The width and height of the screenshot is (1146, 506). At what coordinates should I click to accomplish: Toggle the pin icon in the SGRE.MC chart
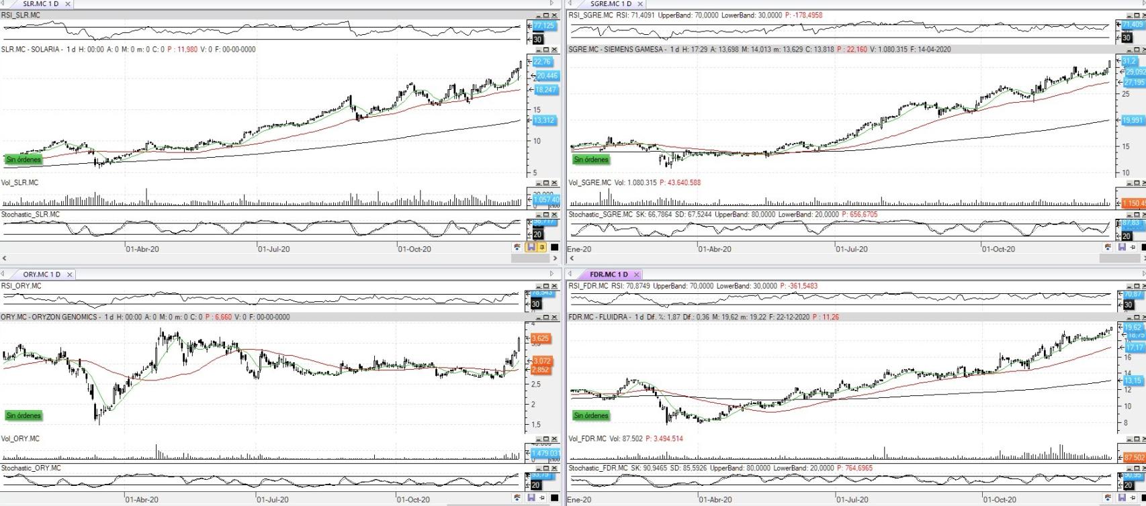1133,248
